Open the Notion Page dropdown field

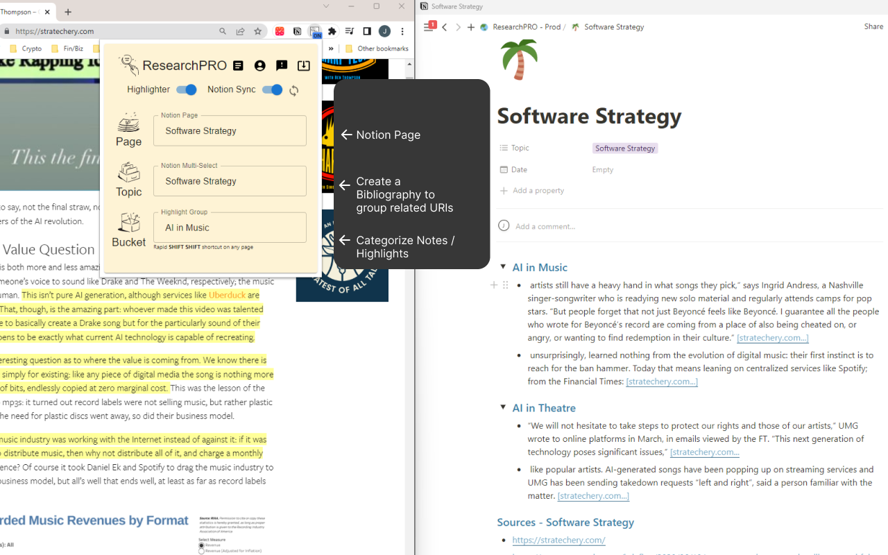[x=230, y=131]
